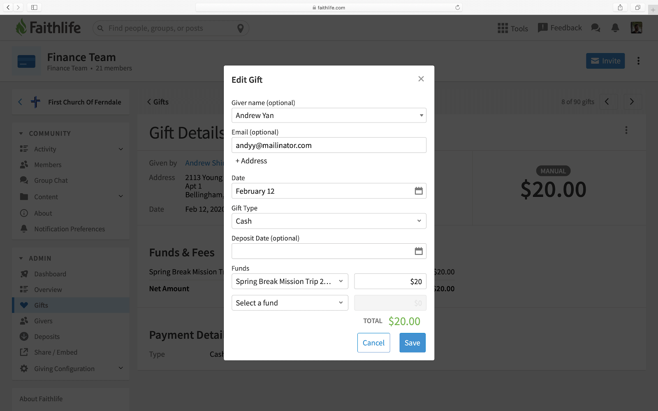Viewport: 658px width, 411px height.
Task: Toggle the Safari sidebar
Action: [x=34, y=7]
